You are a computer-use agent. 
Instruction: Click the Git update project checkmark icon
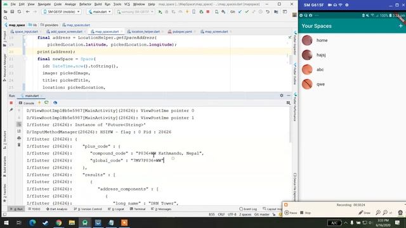point(240,11)
